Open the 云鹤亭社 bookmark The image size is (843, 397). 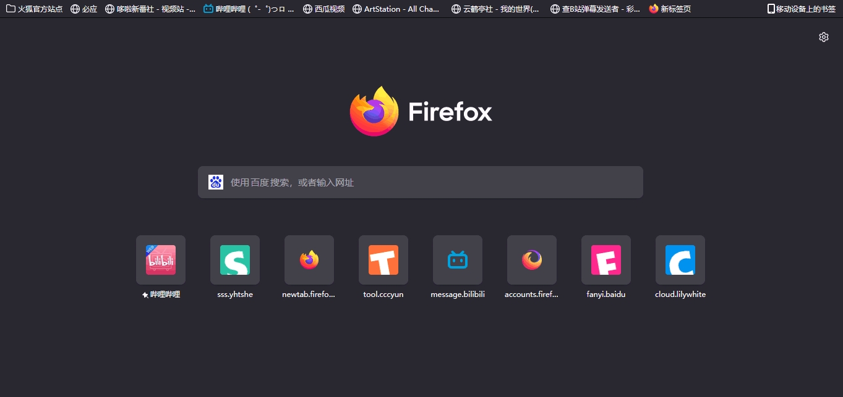click(x=496, y=9)
